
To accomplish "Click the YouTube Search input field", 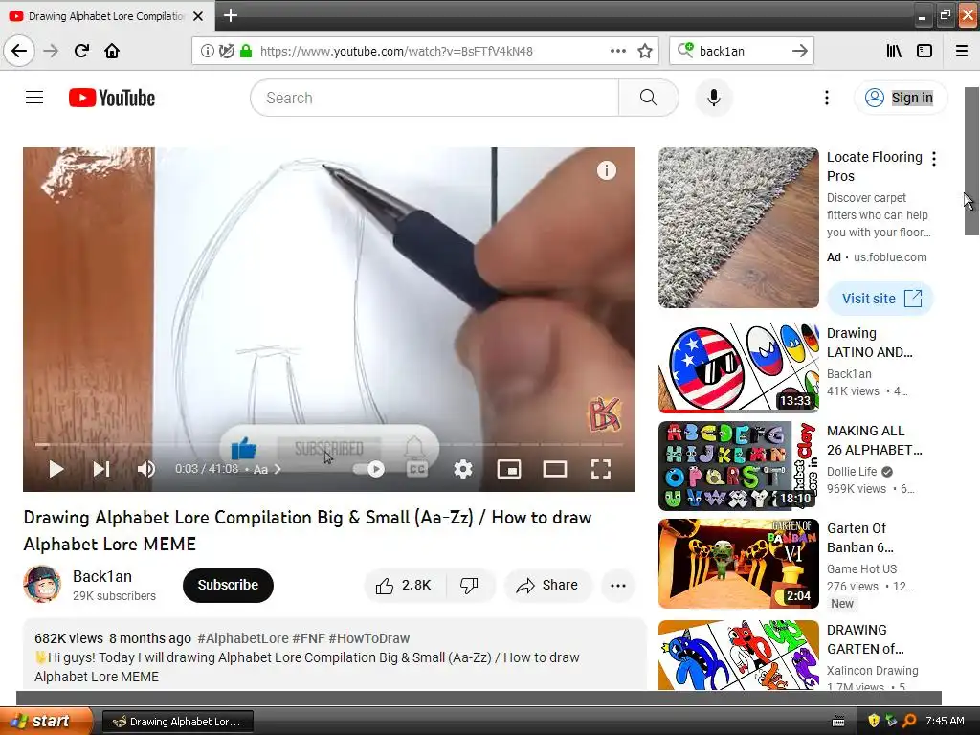I will 435,98.
